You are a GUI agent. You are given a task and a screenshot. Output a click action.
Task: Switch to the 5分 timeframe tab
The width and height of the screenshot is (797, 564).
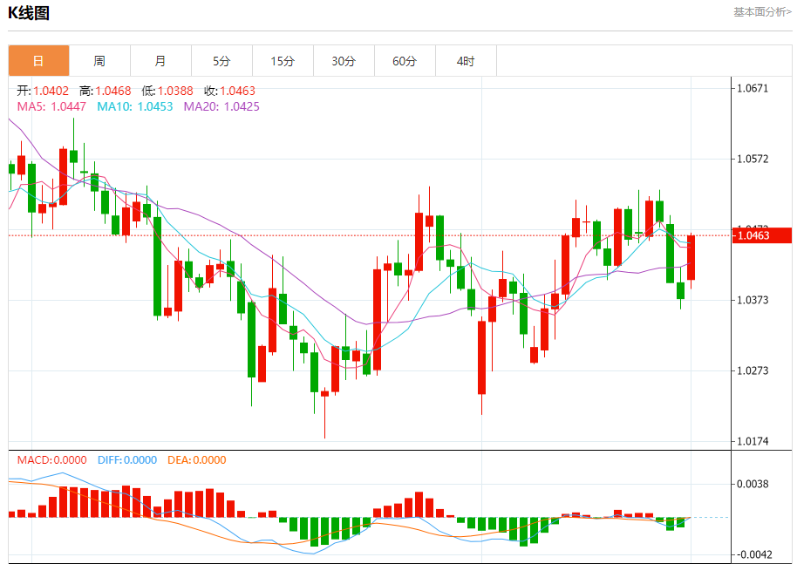tap(221, 61)
